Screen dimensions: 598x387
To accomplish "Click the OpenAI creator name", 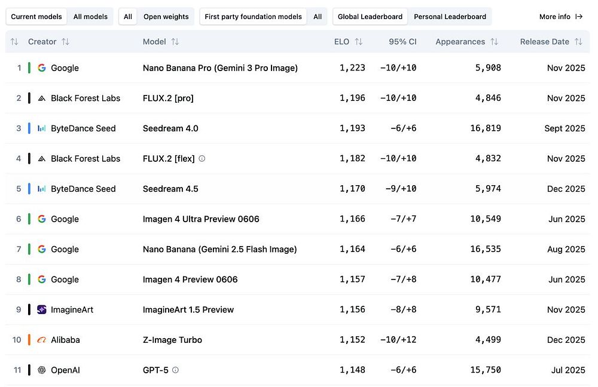I will pyautogui.click(x=66, y=370).
